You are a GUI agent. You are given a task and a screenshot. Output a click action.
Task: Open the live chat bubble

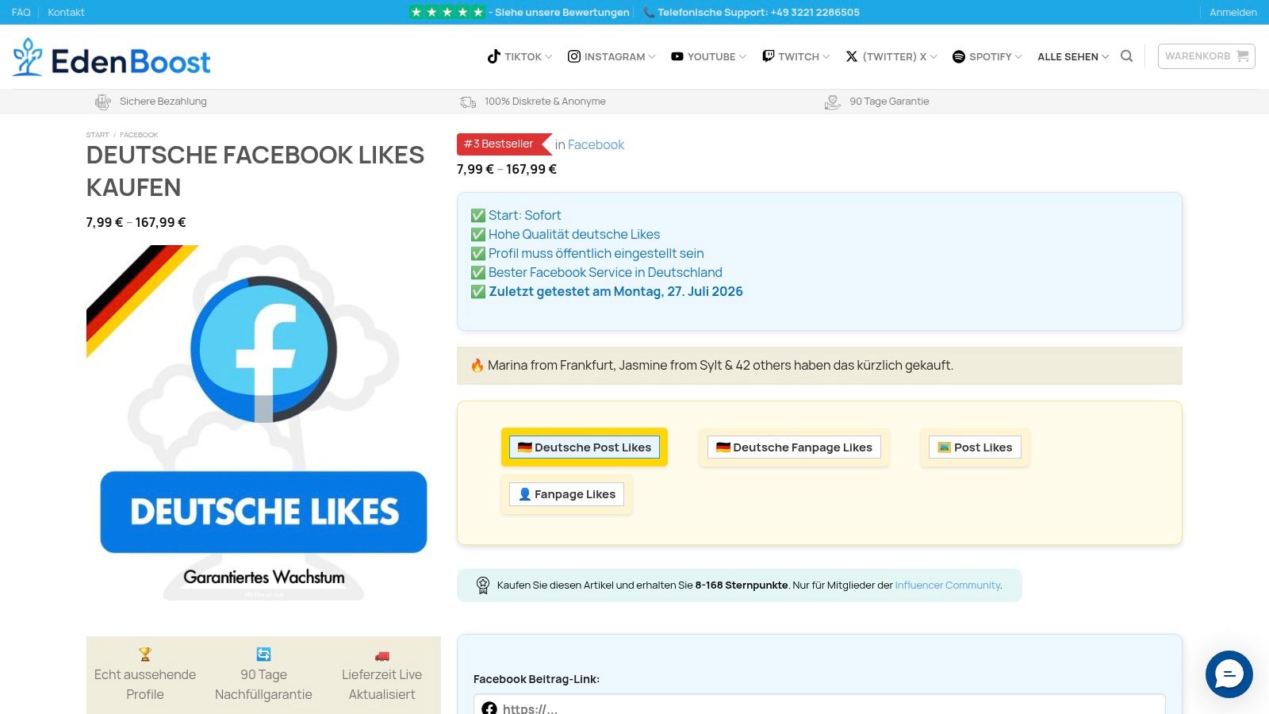[1229, 674]
